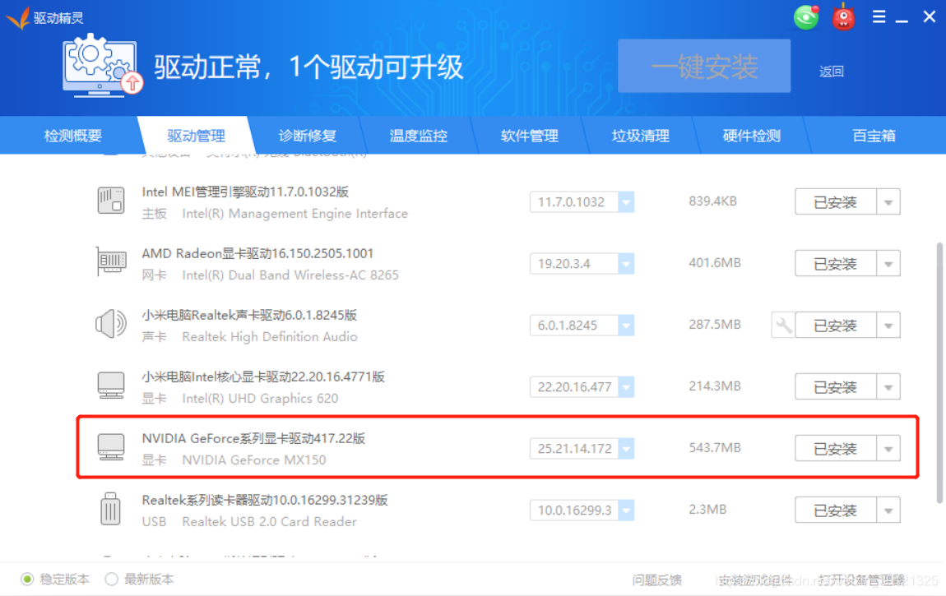Expand 已安装 arrow for AMD Radeon driver

tap(888, 263)
